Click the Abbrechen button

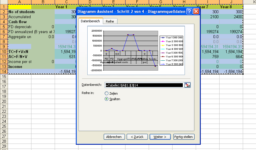click(x=114, y=137)
